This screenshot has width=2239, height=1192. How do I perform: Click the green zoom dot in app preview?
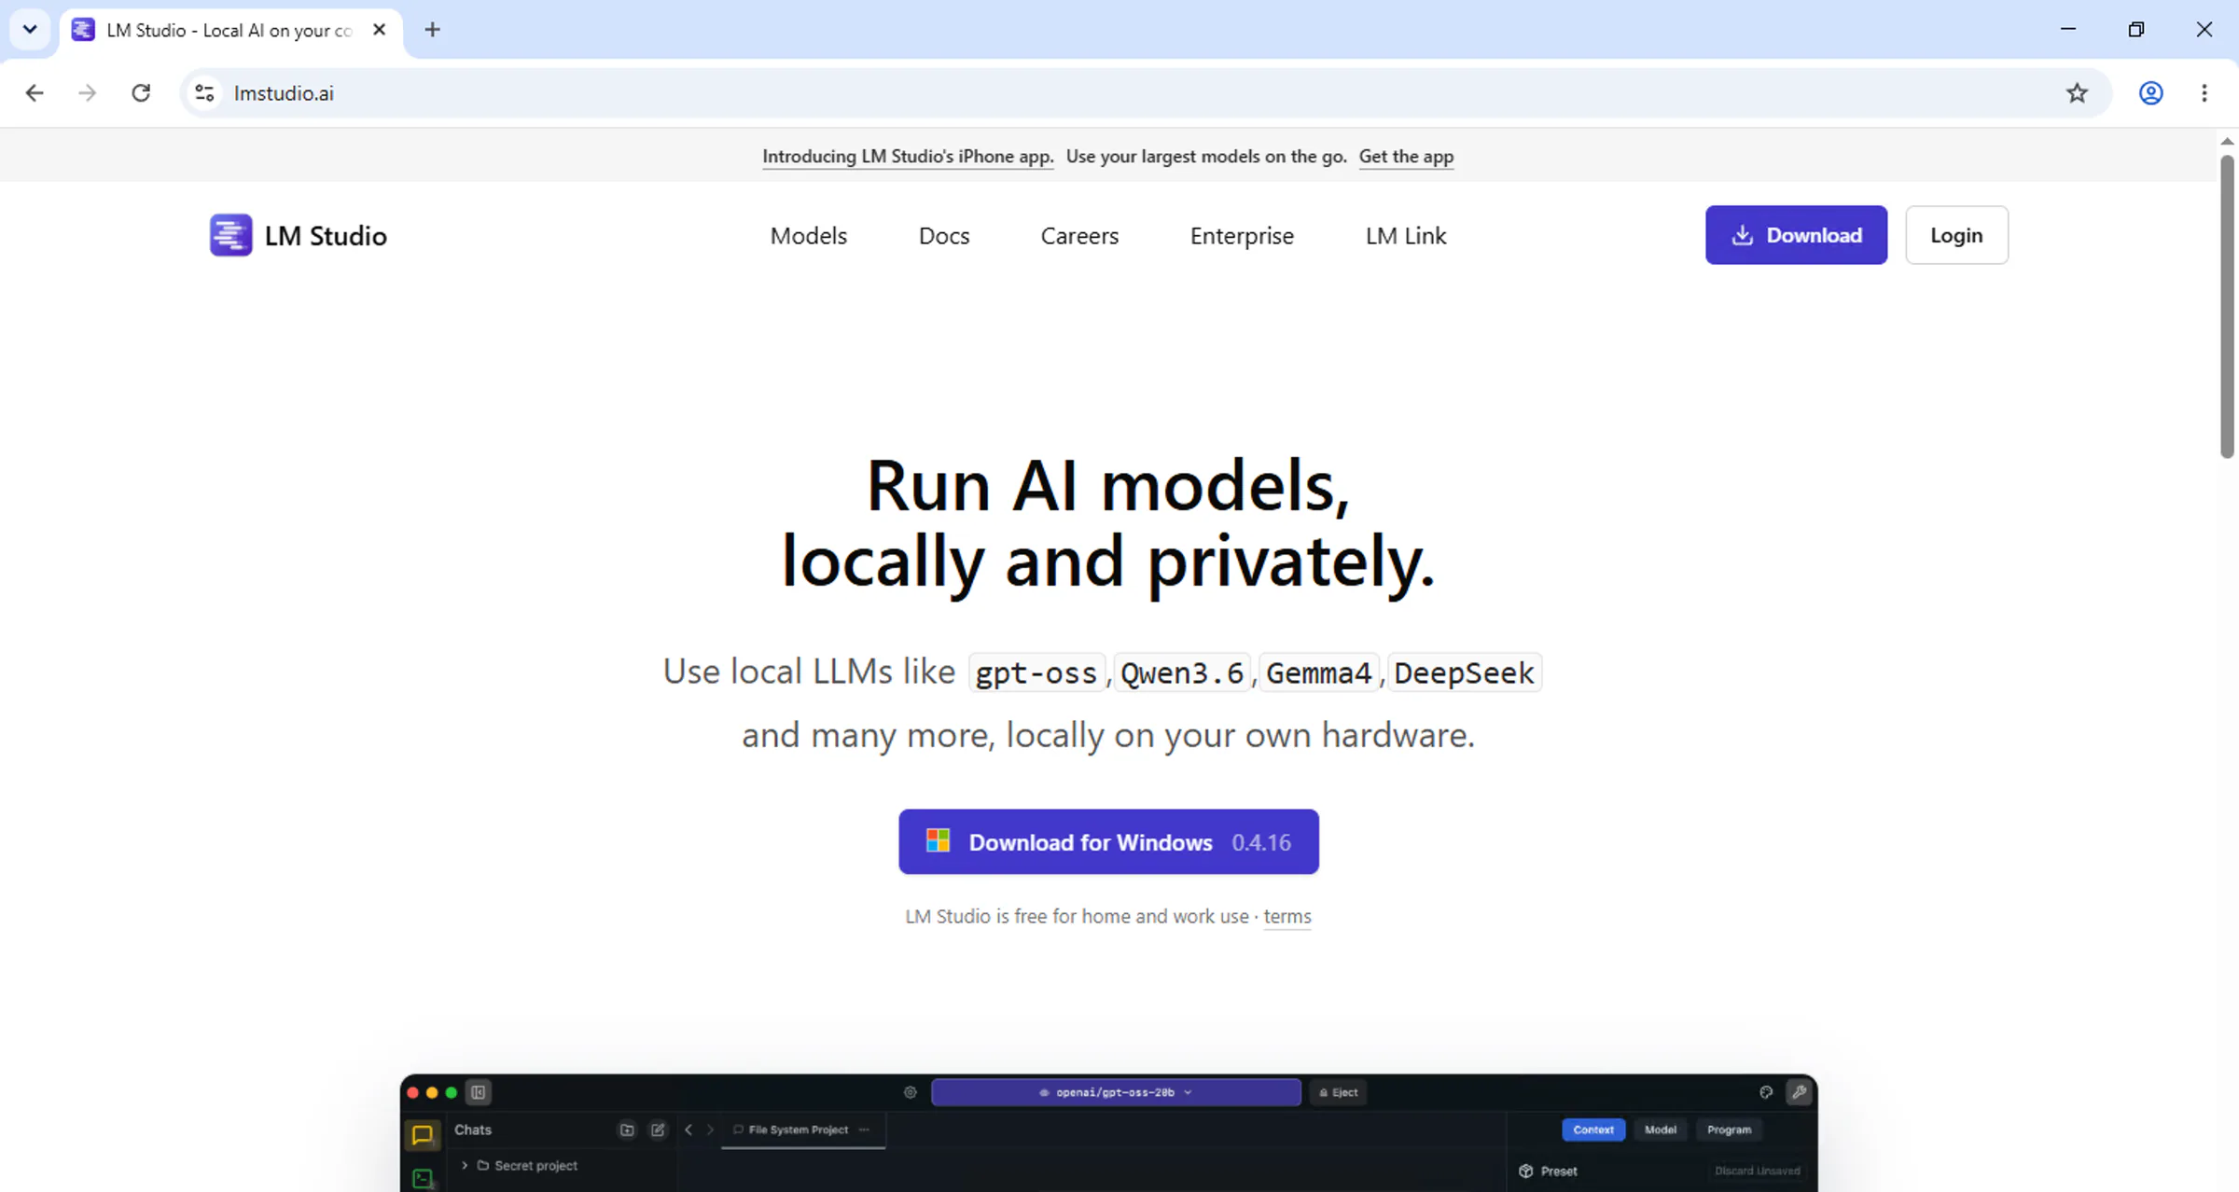pos(452,1092)
